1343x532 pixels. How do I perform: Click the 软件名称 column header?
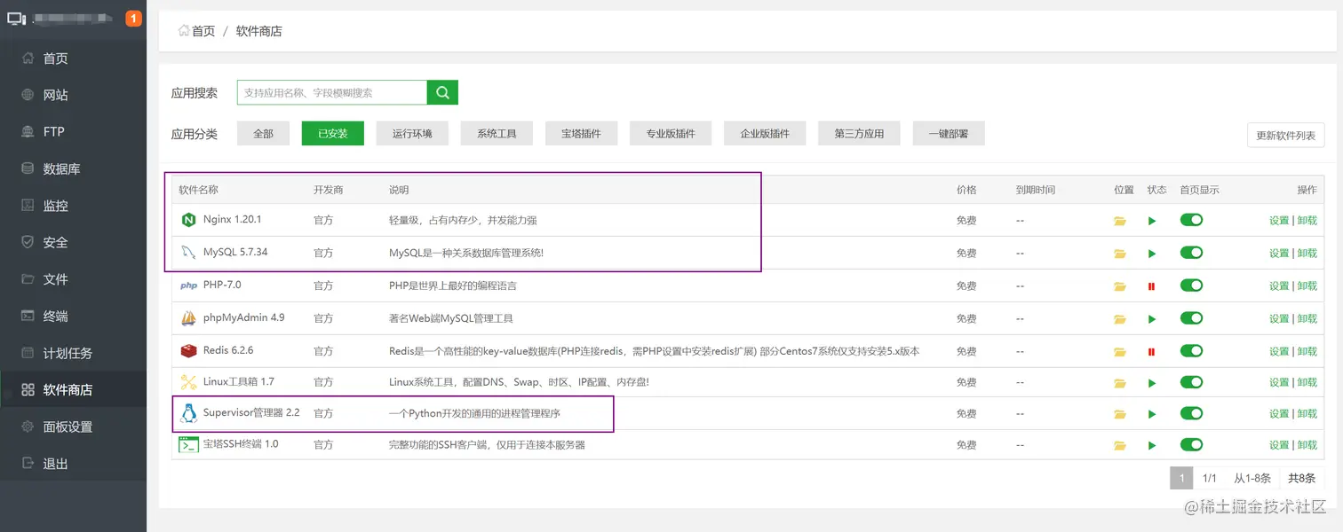198,190
